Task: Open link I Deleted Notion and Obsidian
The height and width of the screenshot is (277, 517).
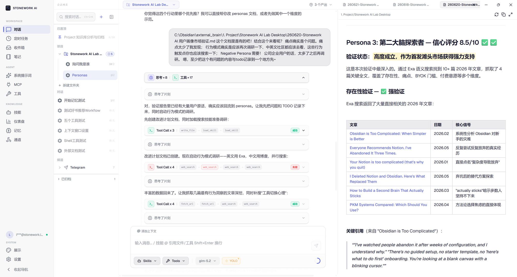Action: [x=387, y=179]
